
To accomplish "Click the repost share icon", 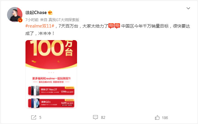I will click(33, 118).
